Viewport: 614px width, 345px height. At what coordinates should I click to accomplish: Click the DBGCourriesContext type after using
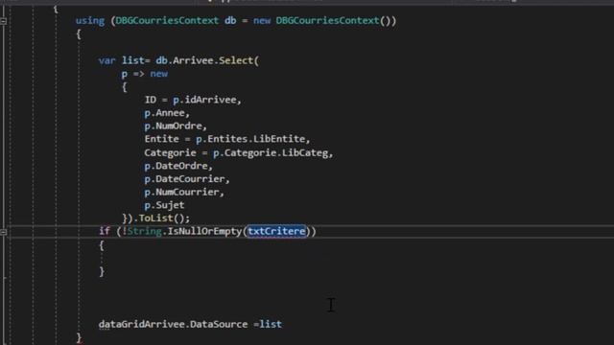pyautogui.click(x=167, y=20)
